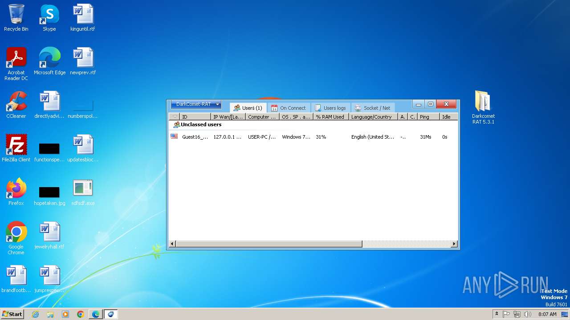Screen dimensions: 570x320
Task: Click the horizontal scrollbar left arrow
Action: pos(172,244)
